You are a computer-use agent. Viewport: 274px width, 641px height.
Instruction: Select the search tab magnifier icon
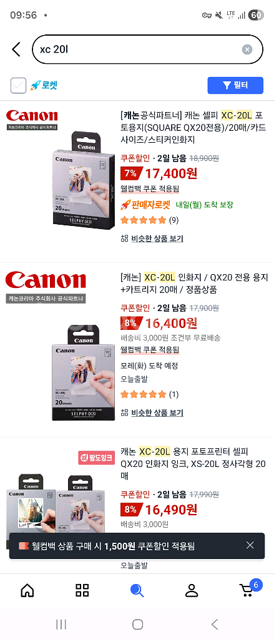click(137, 590)
